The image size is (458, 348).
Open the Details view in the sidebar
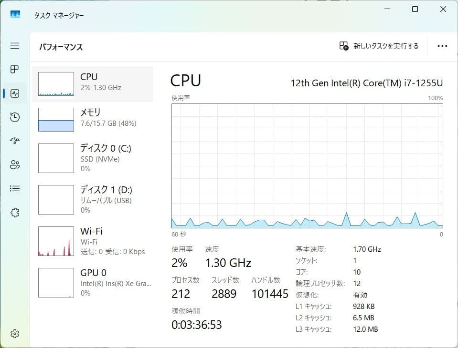pyautogui.click(x=14, y=188)
